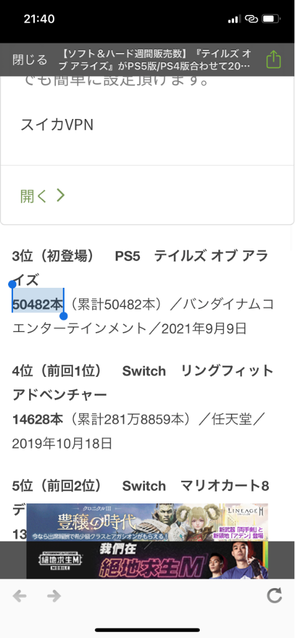295x638 pixels.
Task: Tap the 21:40 clock in status bar
Action: point(39,19)
